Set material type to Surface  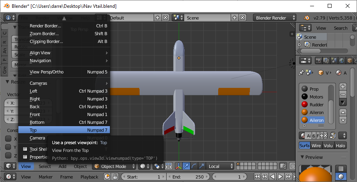coord(304,146)
